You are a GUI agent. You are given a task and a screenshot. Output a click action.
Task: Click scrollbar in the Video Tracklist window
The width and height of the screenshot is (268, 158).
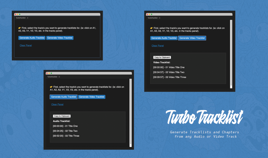[x=231, y=54]
